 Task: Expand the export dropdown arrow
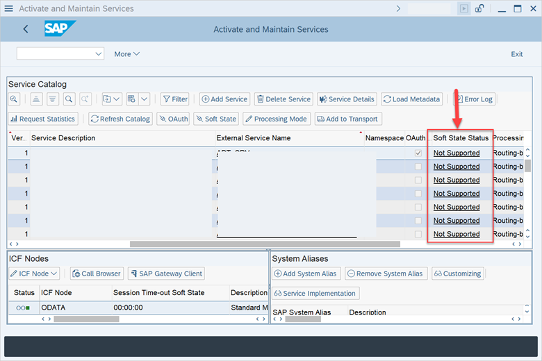tap(117, 99)
